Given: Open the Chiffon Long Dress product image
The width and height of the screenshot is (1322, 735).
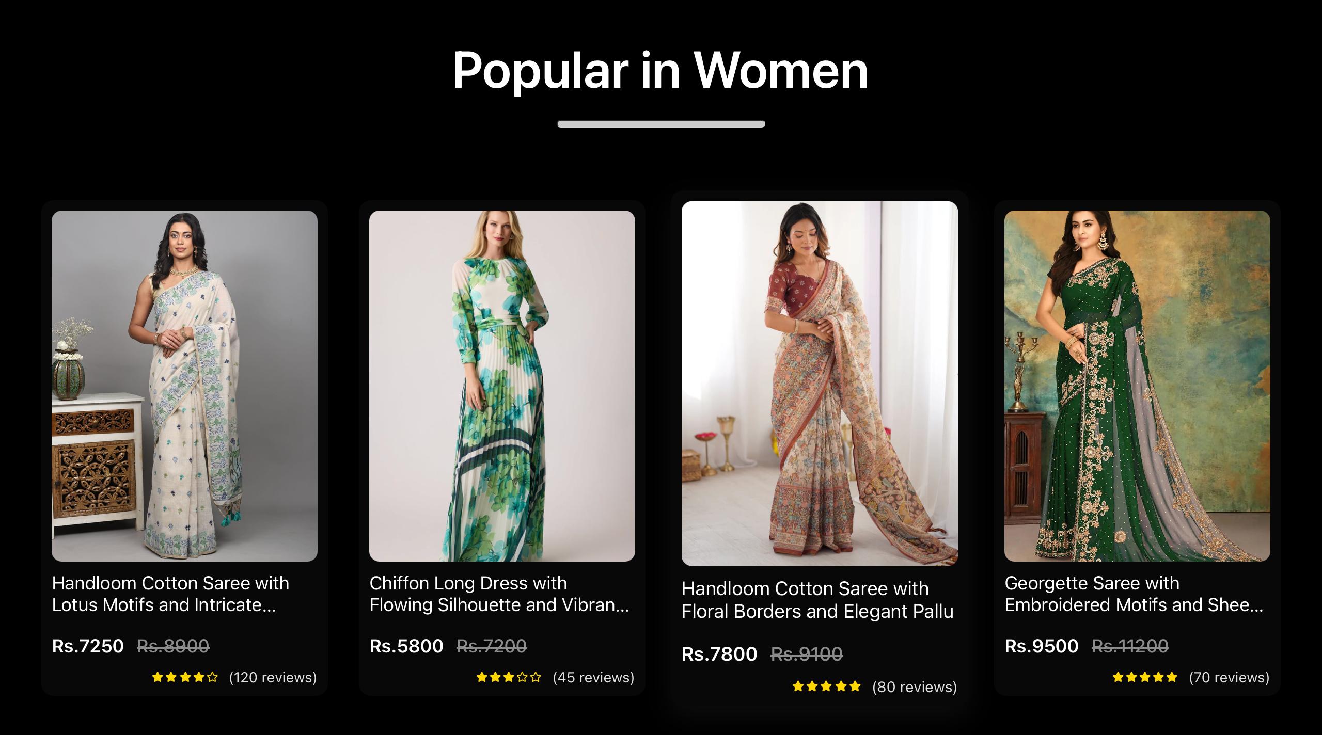Looking at the screenshot, I should click(502, 386).
